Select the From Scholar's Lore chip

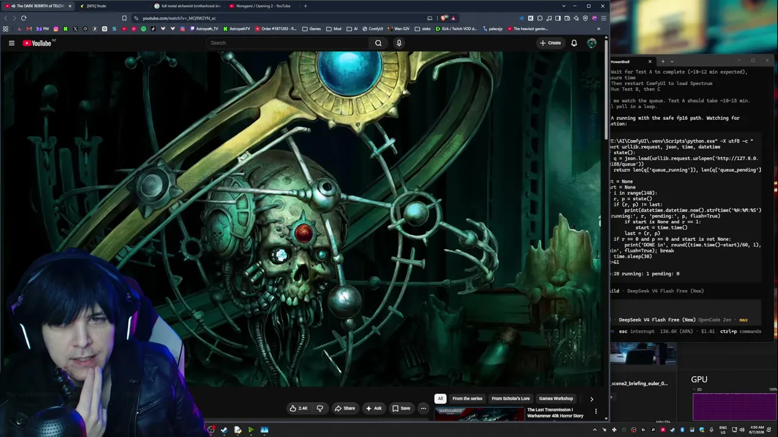tap(511, 399)
